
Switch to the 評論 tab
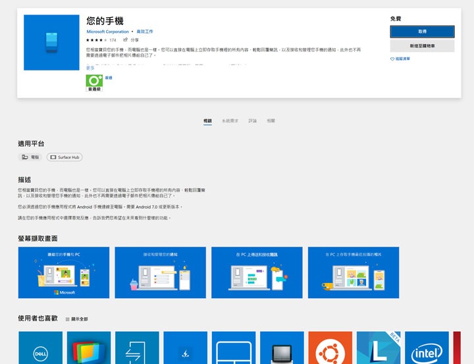253,120
